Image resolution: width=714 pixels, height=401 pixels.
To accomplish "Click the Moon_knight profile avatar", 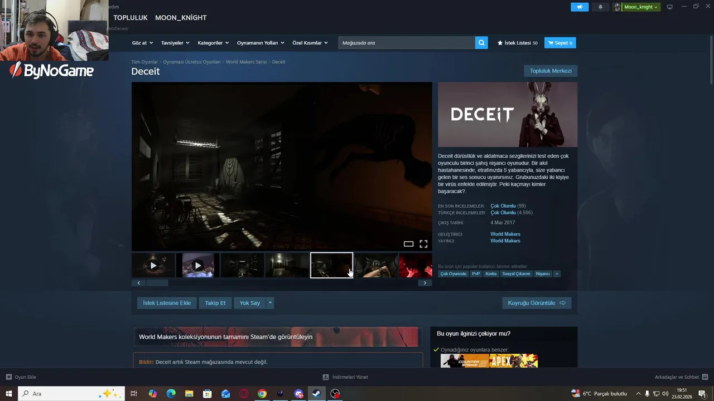I will pyautogui.click(x=617, y=7).
